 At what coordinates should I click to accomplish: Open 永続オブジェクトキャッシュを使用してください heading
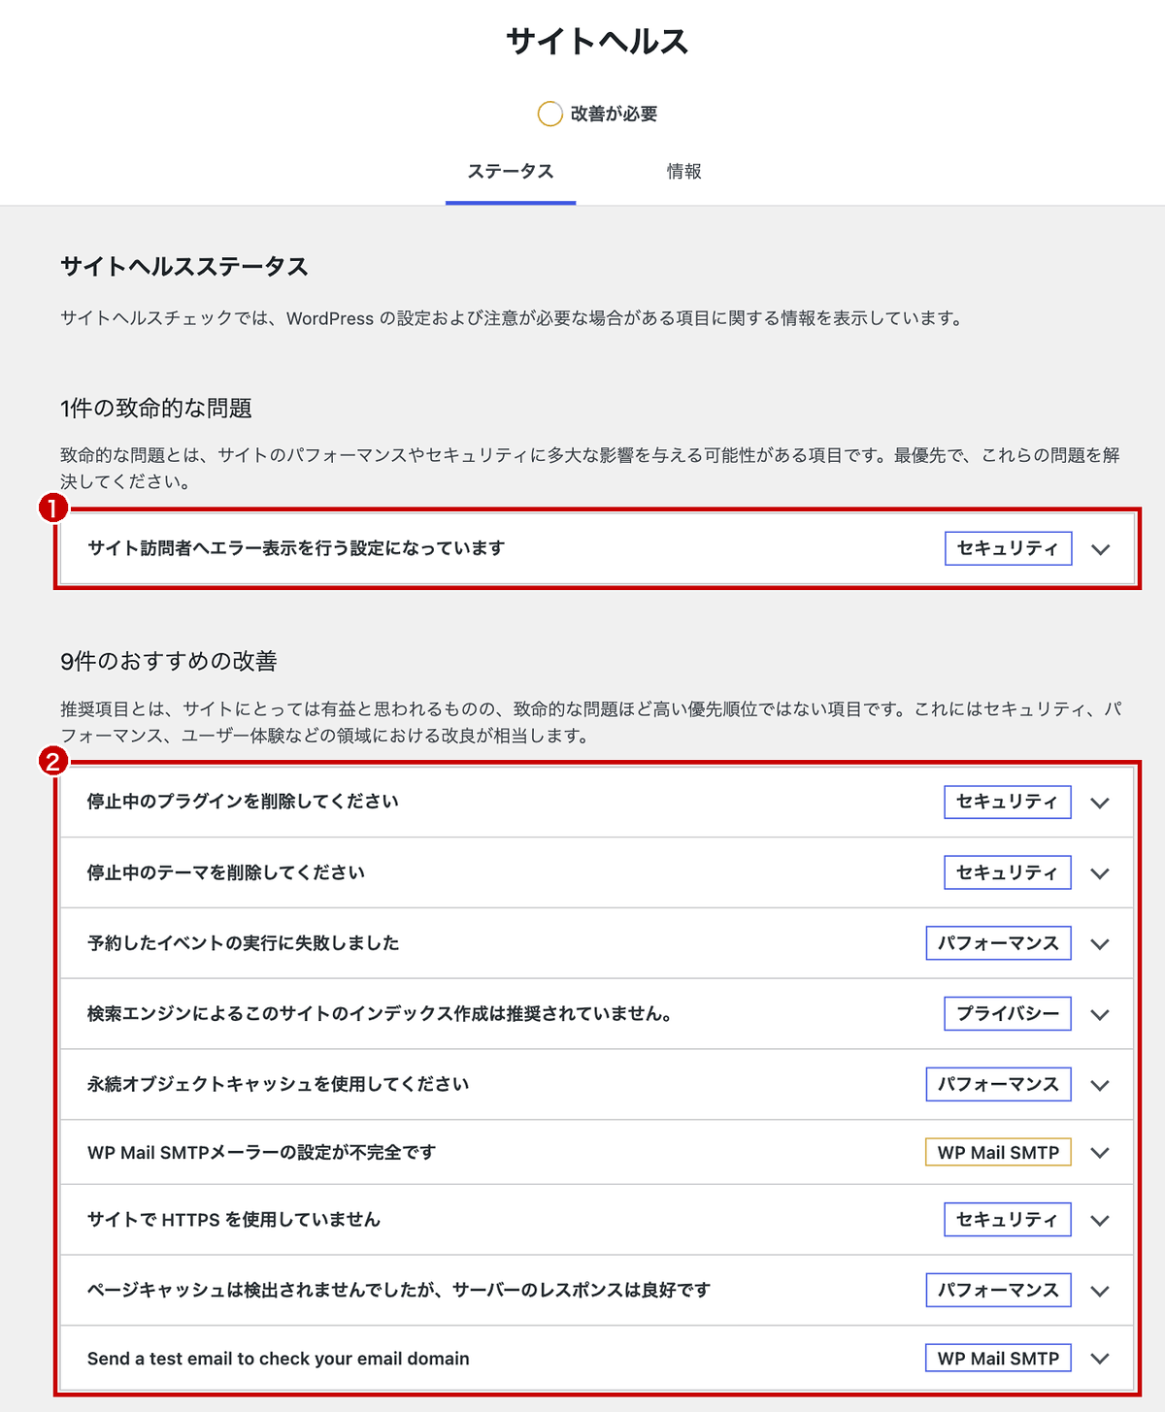(278, 1084)
